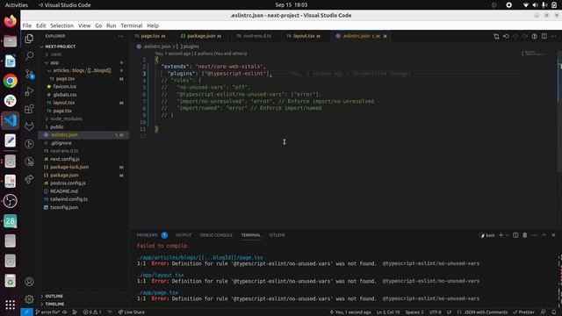Image resolution: width=562 pixels, height=316 pixels.
Task: Open favicon.ico in the explorer
Action: click(x=64, y=87)
